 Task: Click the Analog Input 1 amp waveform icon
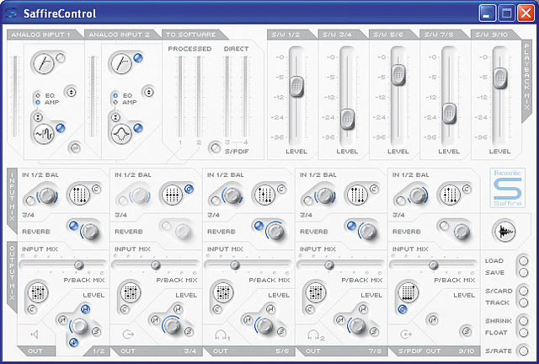43,134
